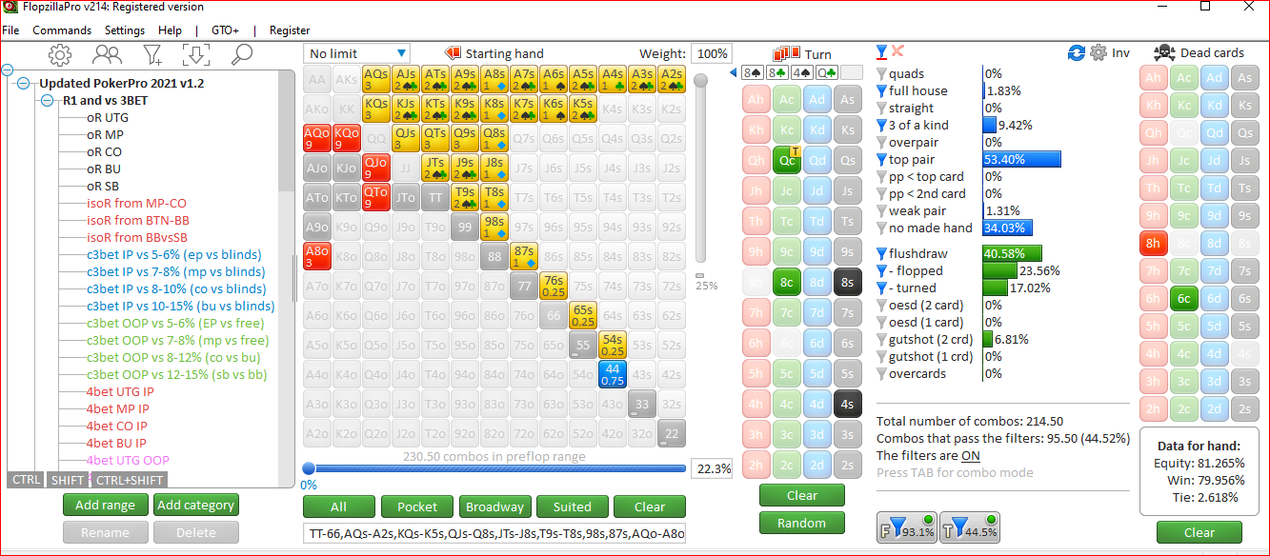
Task: Click the blue handle of range percentage slider
Action: 309,468
